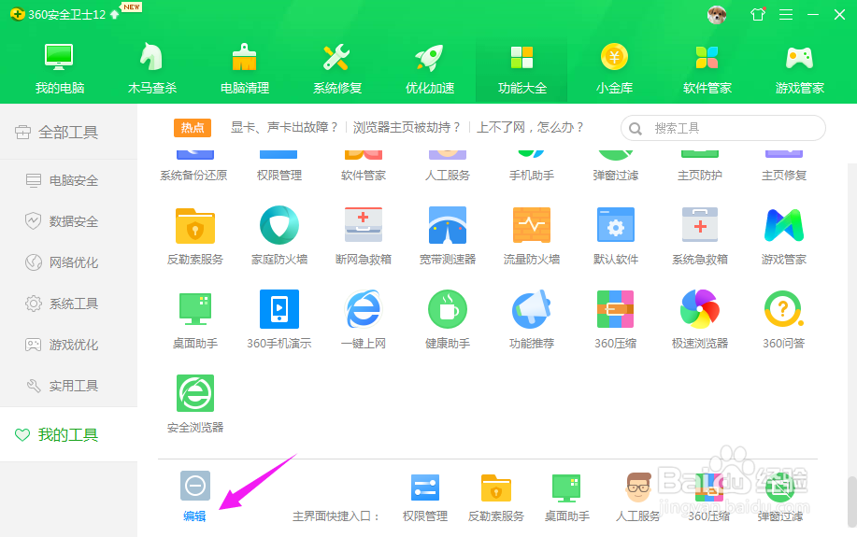Launch 家庭防火墙 tool
The image size is (857, 537).
click(x=279, y=236)
